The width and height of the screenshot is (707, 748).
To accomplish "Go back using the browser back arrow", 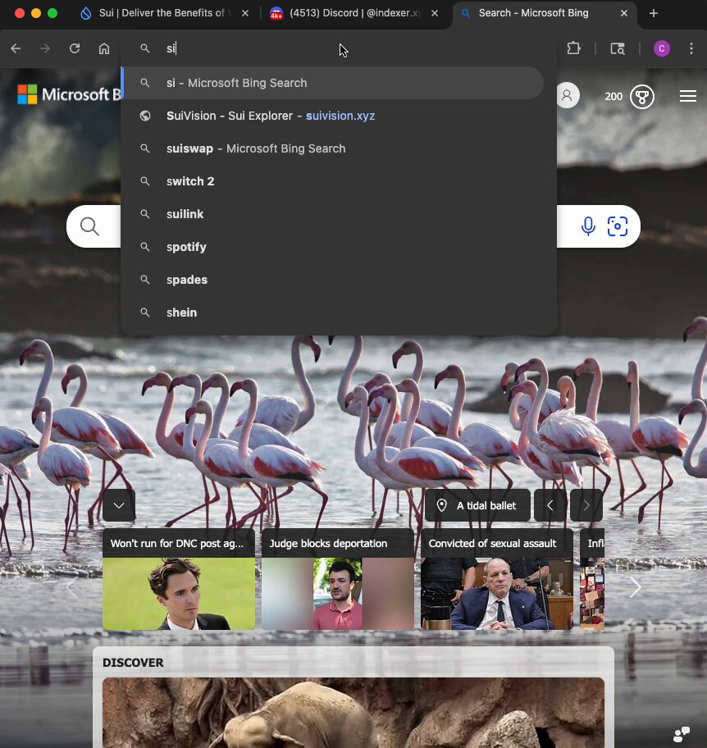I will click(x=16, y=48).
